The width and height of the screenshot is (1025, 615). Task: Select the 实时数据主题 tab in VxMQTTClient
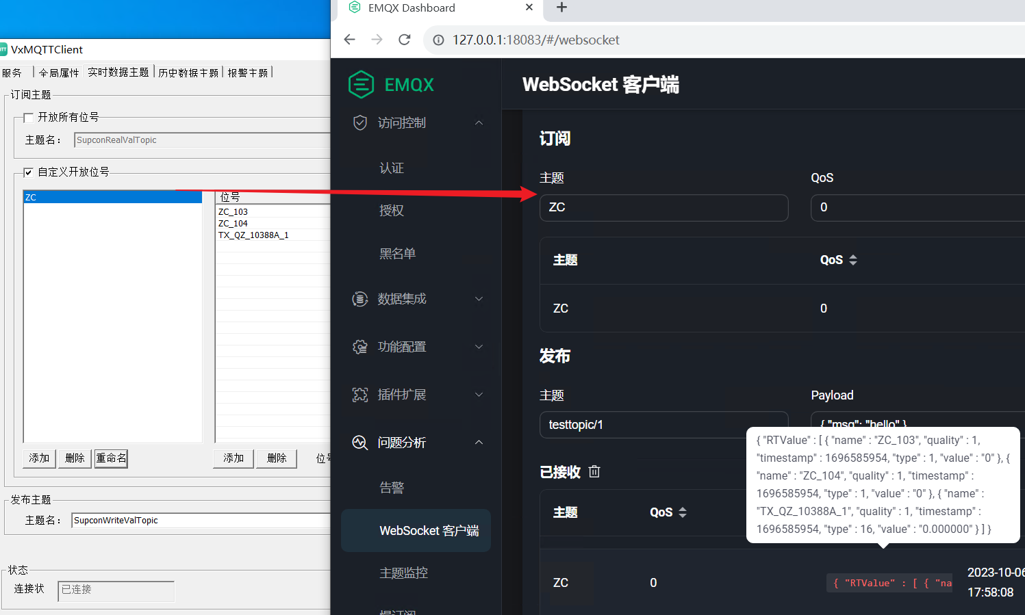pos(118,72)
